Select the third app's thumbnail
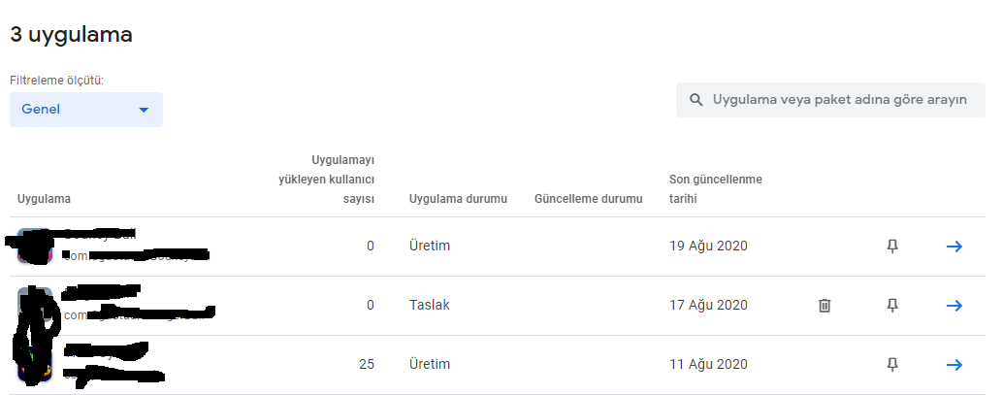Viewport: 1003px width, 395px height. click(35, 365)
